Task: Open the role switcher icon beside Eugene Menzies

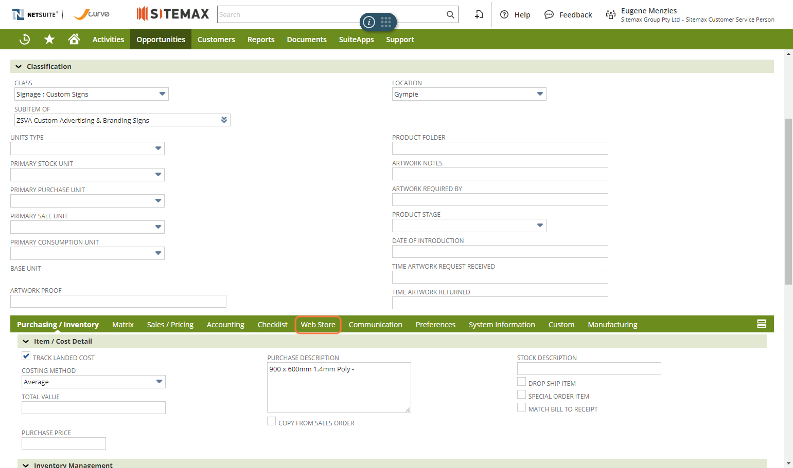Action: (x=611, y=14)
